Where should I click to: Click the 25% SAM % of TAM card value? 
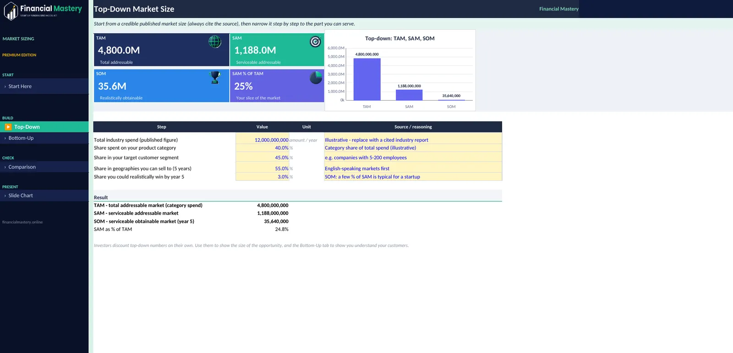click(243, 86)
